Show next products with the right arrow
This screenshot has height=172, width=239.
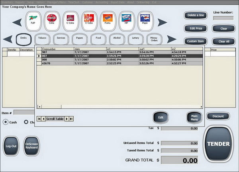[x=163, y=22]
